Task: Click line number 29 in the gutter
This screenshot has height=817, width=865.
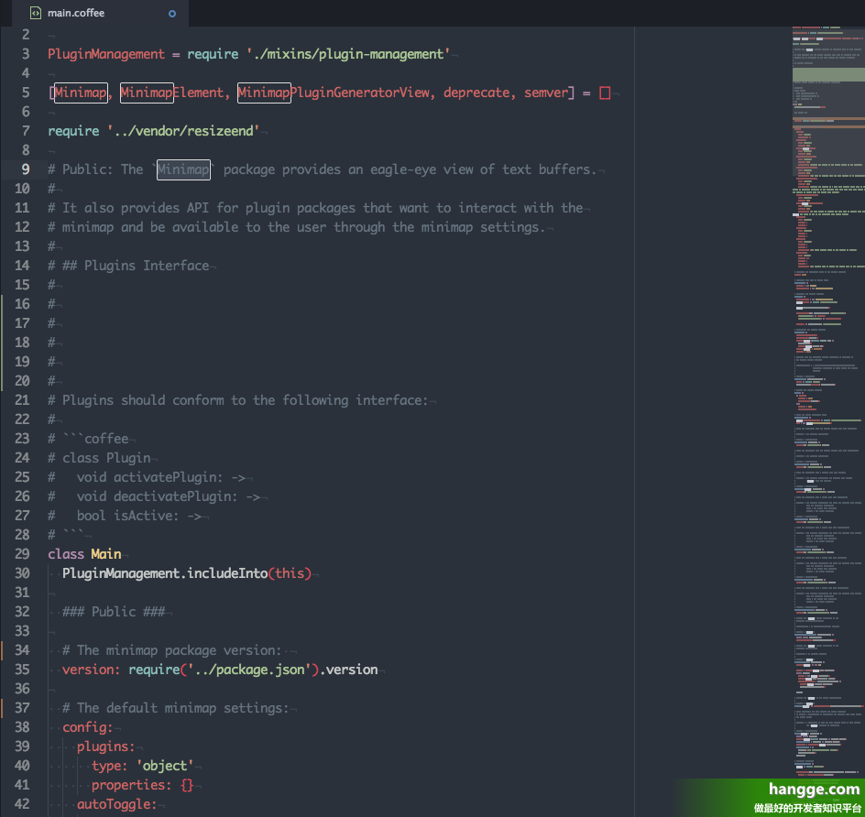Action: point(22,554)
